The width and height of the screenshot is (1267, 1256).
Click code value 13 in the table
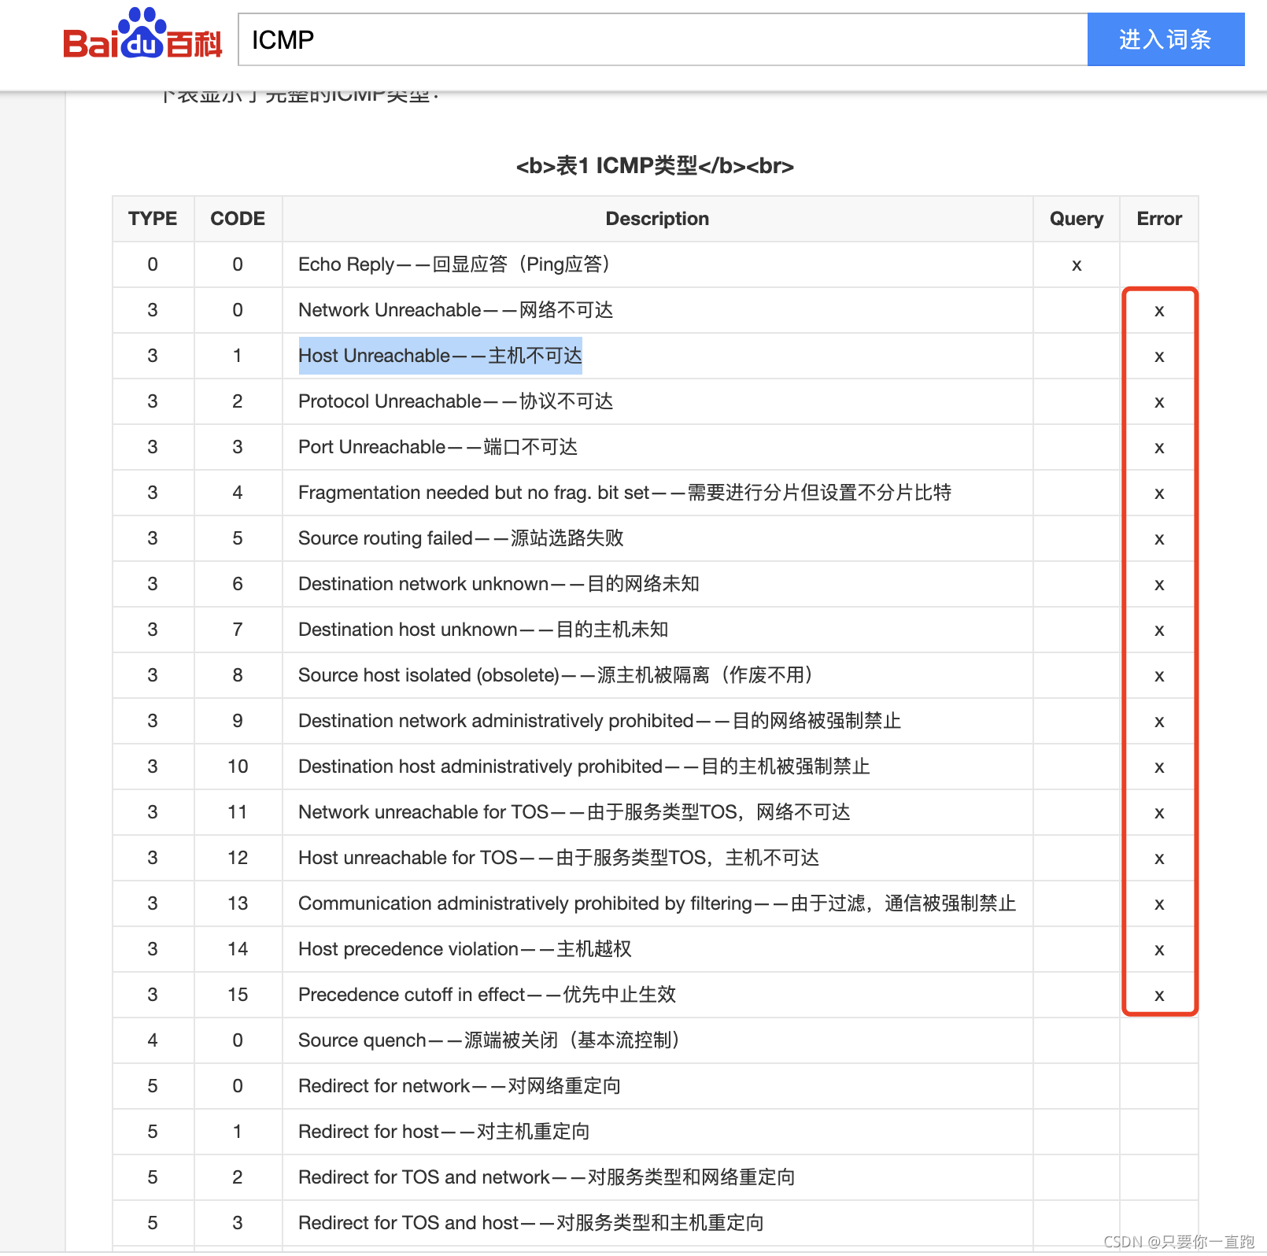coord(238,903)
